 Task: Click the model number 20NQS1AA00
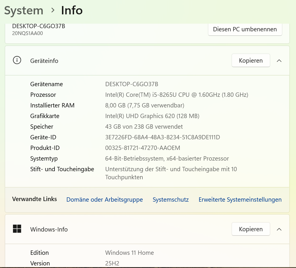point(28,33)
